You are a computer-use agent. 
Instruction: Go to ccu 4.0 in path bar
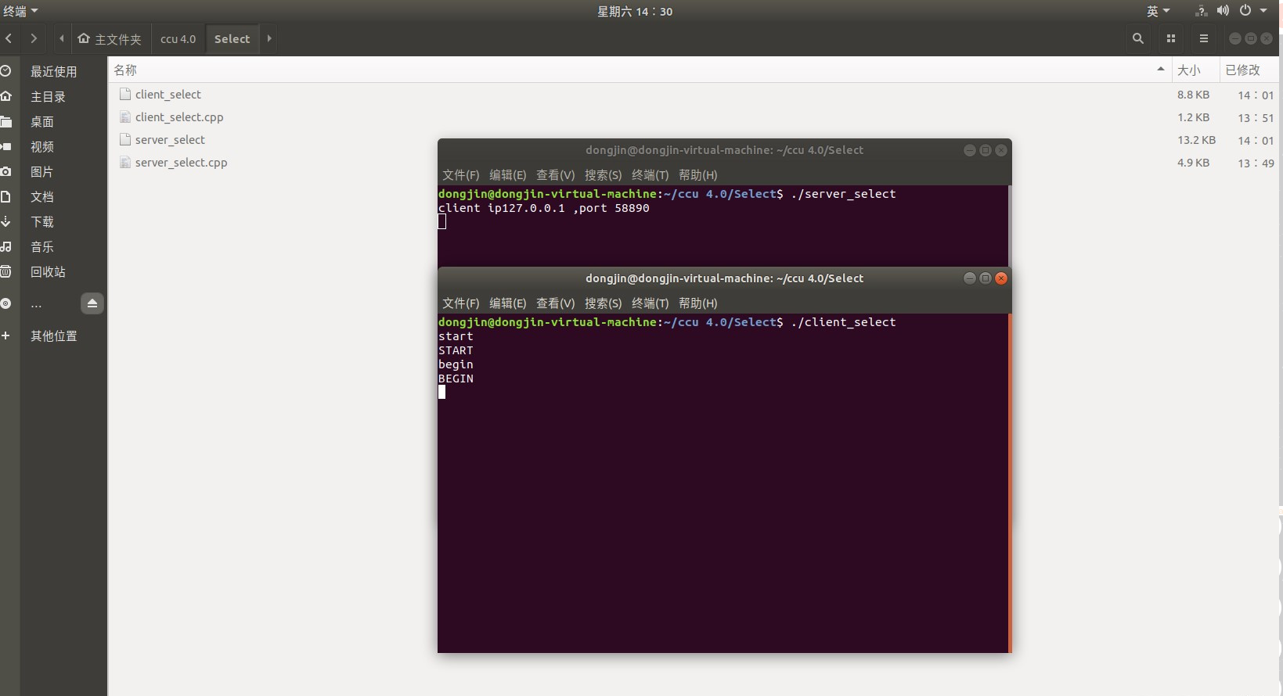coord(178,38)
